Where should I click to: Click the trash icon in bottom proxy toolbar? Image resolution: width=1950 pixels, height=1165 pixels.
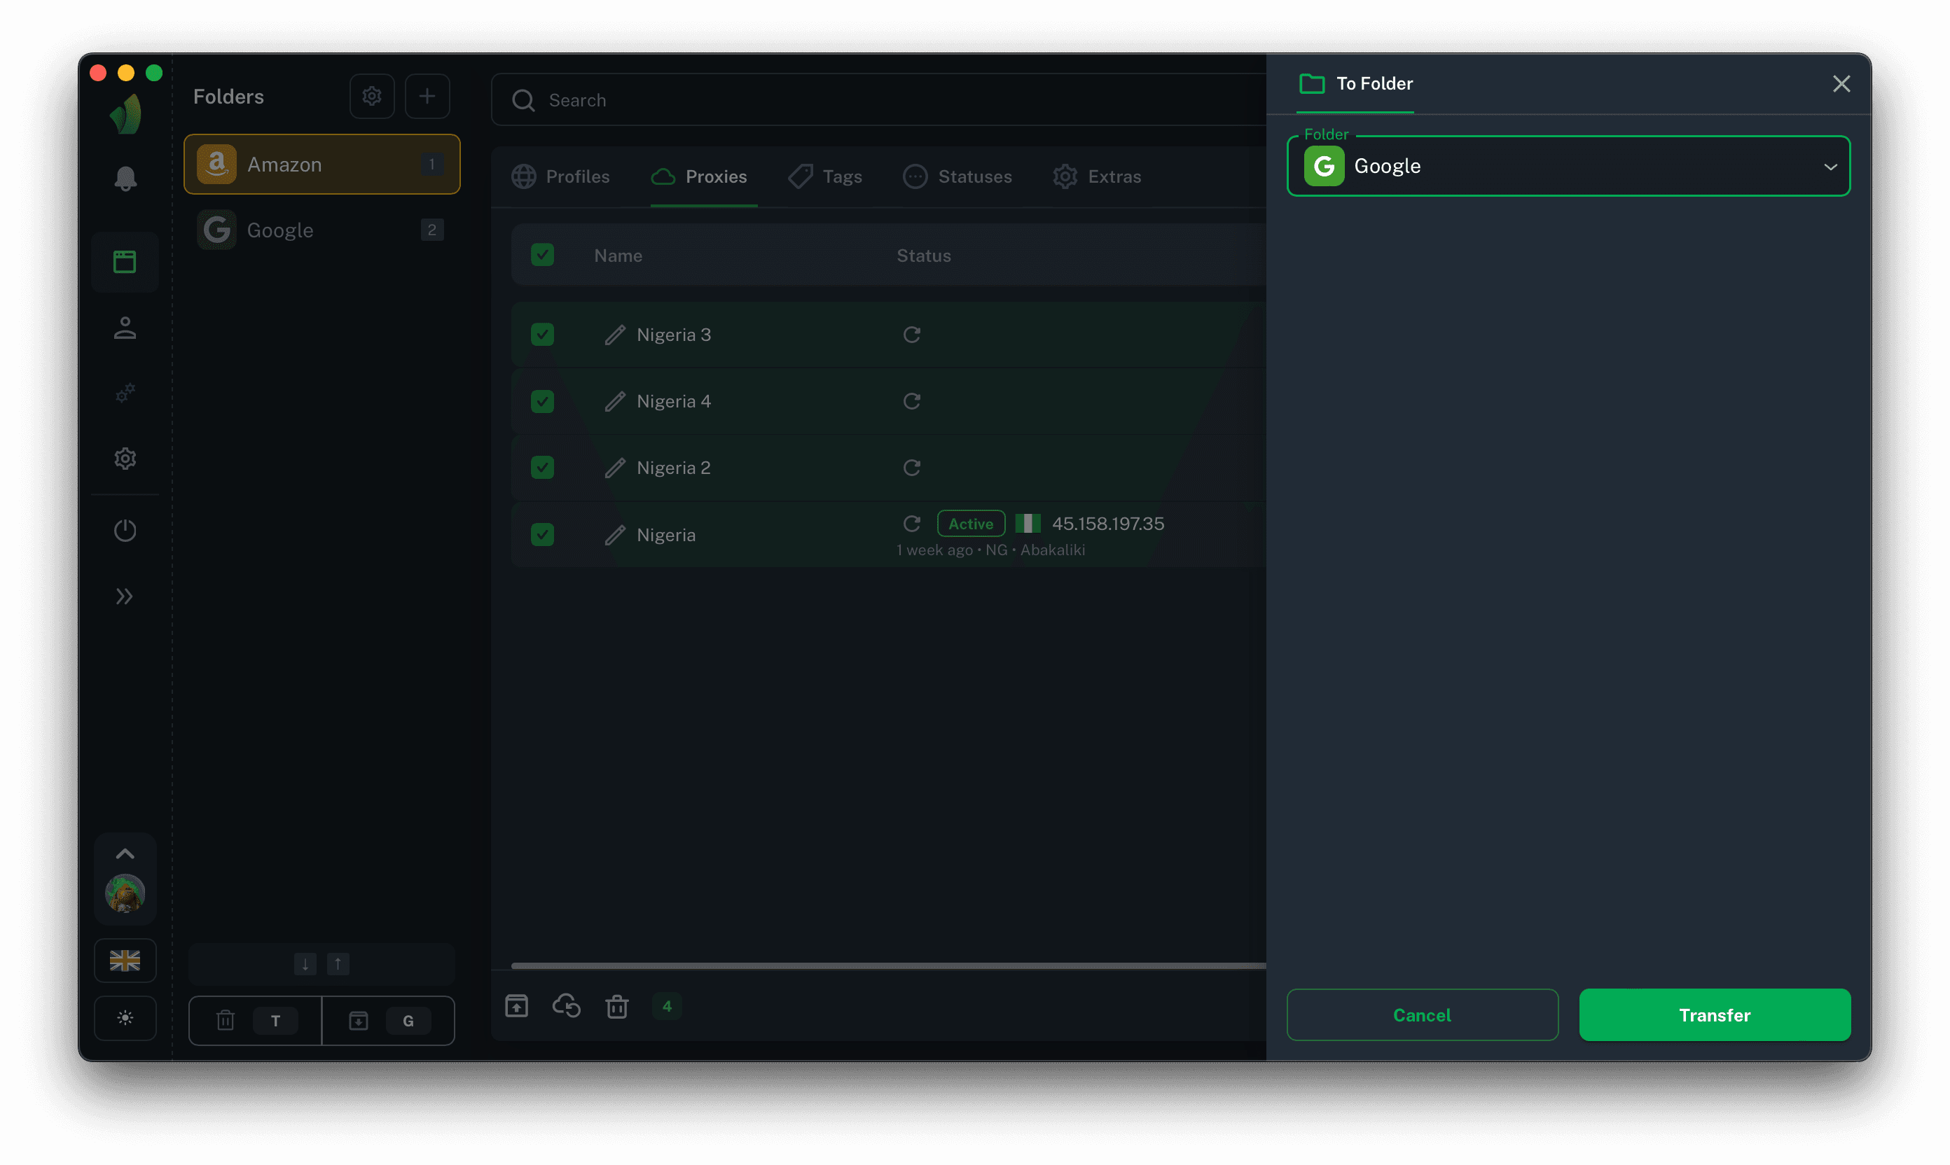616,1005
